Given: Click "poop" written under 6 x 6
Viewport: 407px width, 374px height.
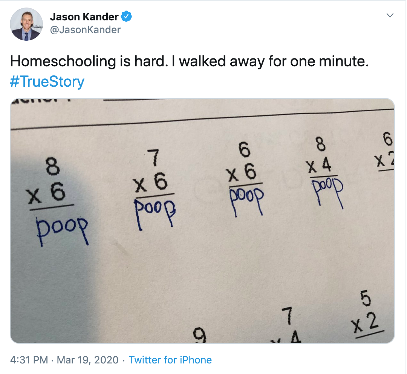Looking at the screenshot, I should [246, 201].
